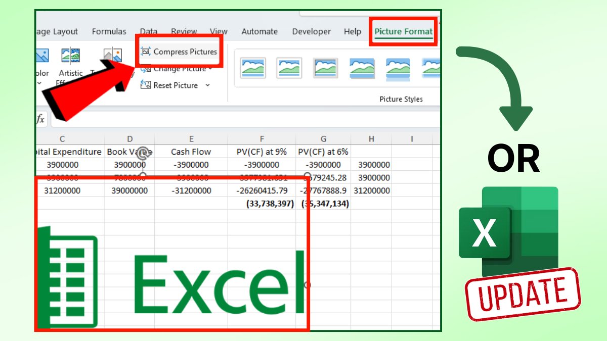Select cell '-3900000' under PV(CF) at 9%
The width and height of the screenshot is (607, 341).
tap(262, 165)
